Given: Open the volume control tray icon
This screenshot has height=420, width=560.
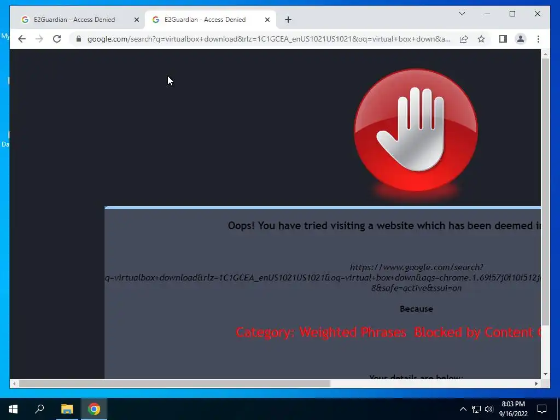Looking at the screenshot, I should (x=489, y=409).
